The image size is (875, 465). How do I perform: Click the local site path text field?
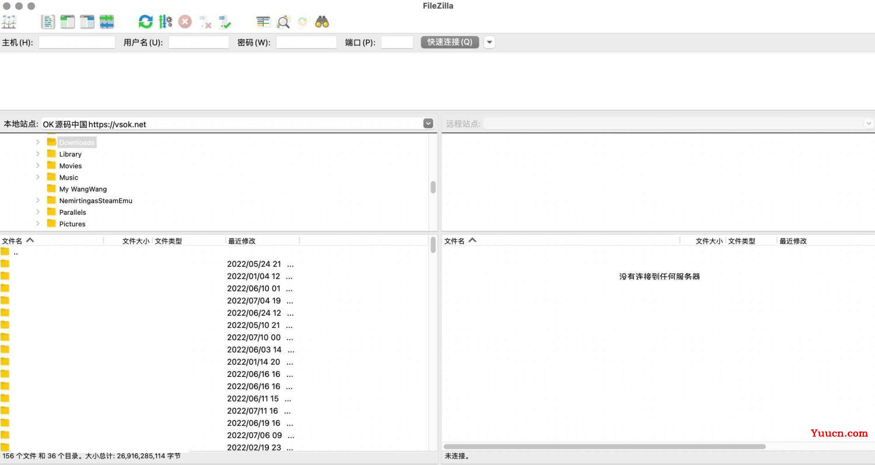pos(232,124)
